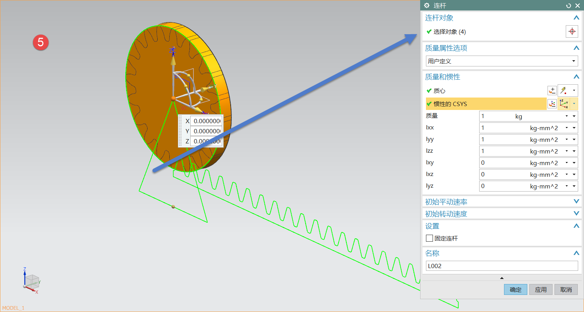Screen dimensions: 584x312
Task: Open the 用户定义 mass property dropdown
Action: [502, 61]
